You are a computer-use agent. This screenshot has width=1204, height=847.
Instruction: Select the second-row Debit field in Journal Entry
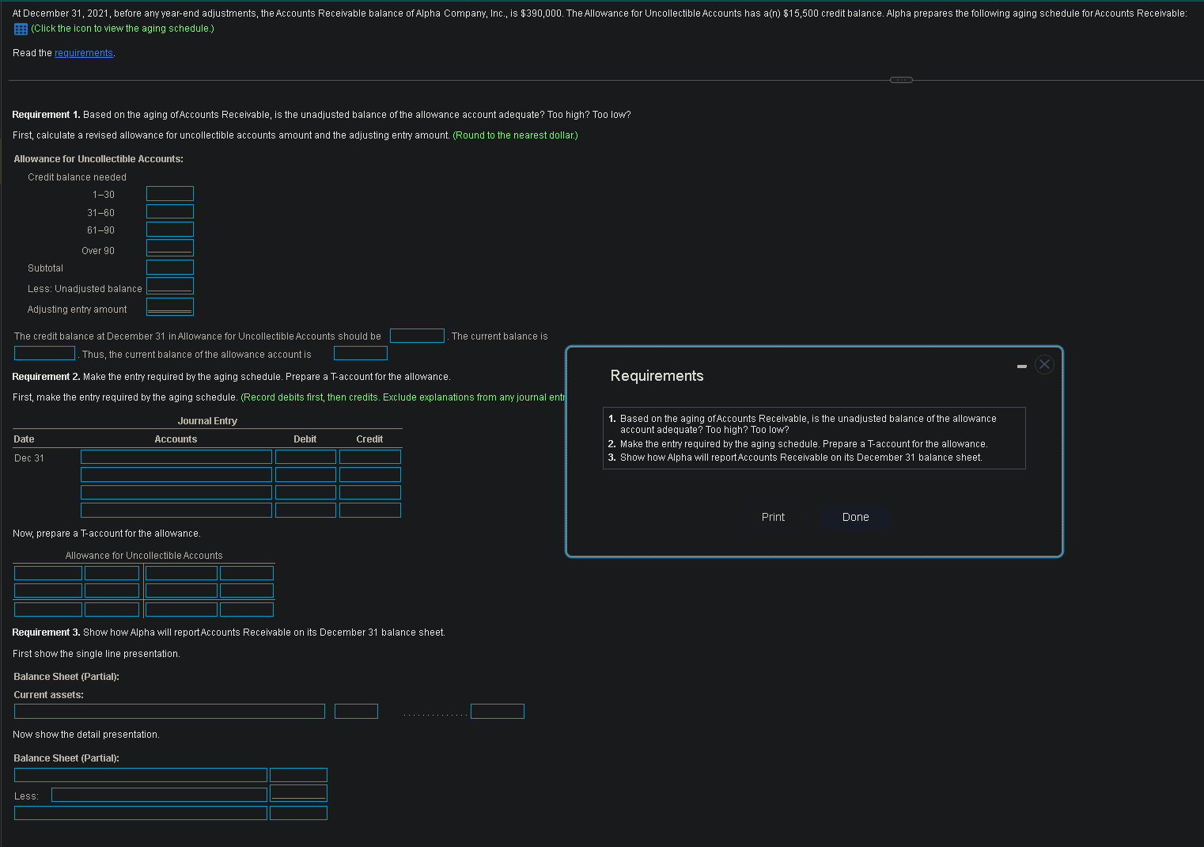pos(305,474)
